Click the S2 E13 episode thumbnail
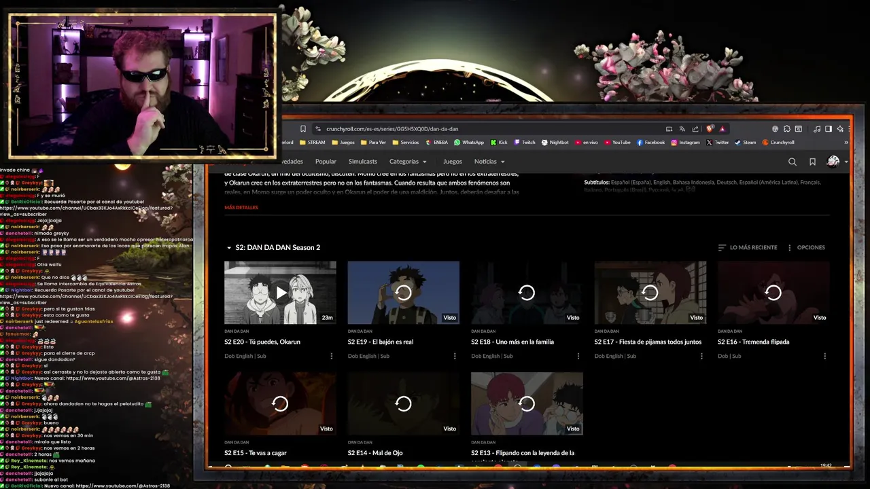The width and height of the screenshot is (870, 489). pyautogui.click(x=527, y=403)
